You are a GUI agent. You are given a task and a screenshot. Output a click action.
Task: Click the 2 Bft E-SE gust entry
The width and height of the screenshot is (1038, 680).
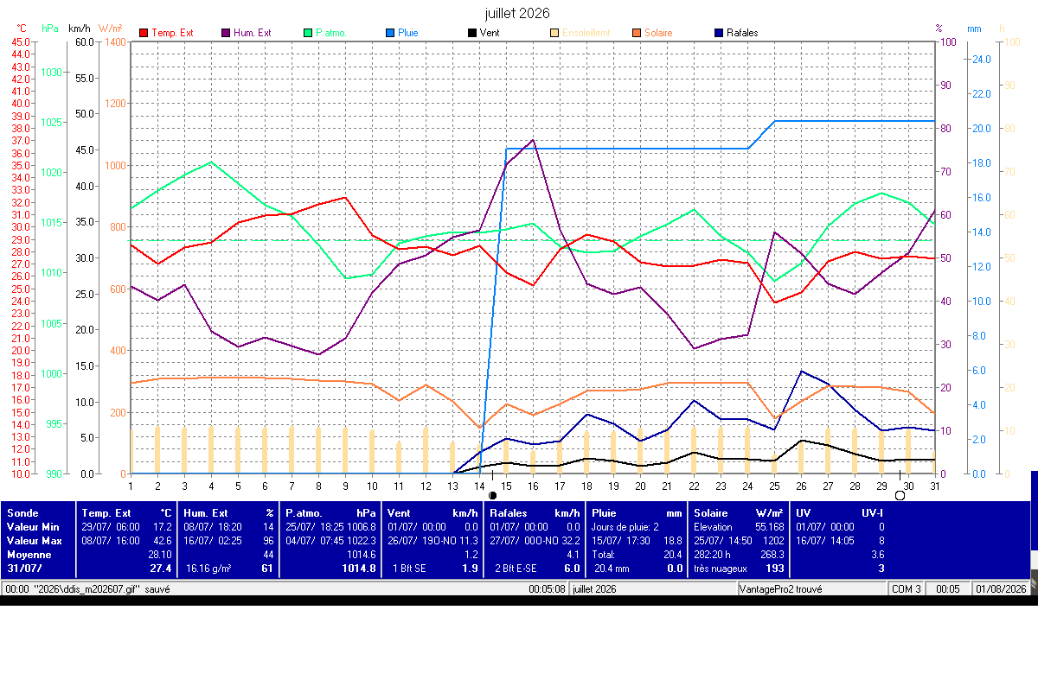516,568
